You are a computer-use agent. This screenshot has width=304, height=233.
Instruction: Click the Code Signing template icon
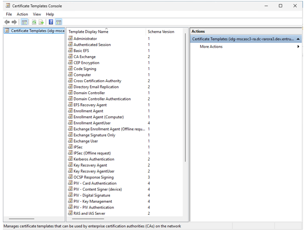tap(70, 69)
